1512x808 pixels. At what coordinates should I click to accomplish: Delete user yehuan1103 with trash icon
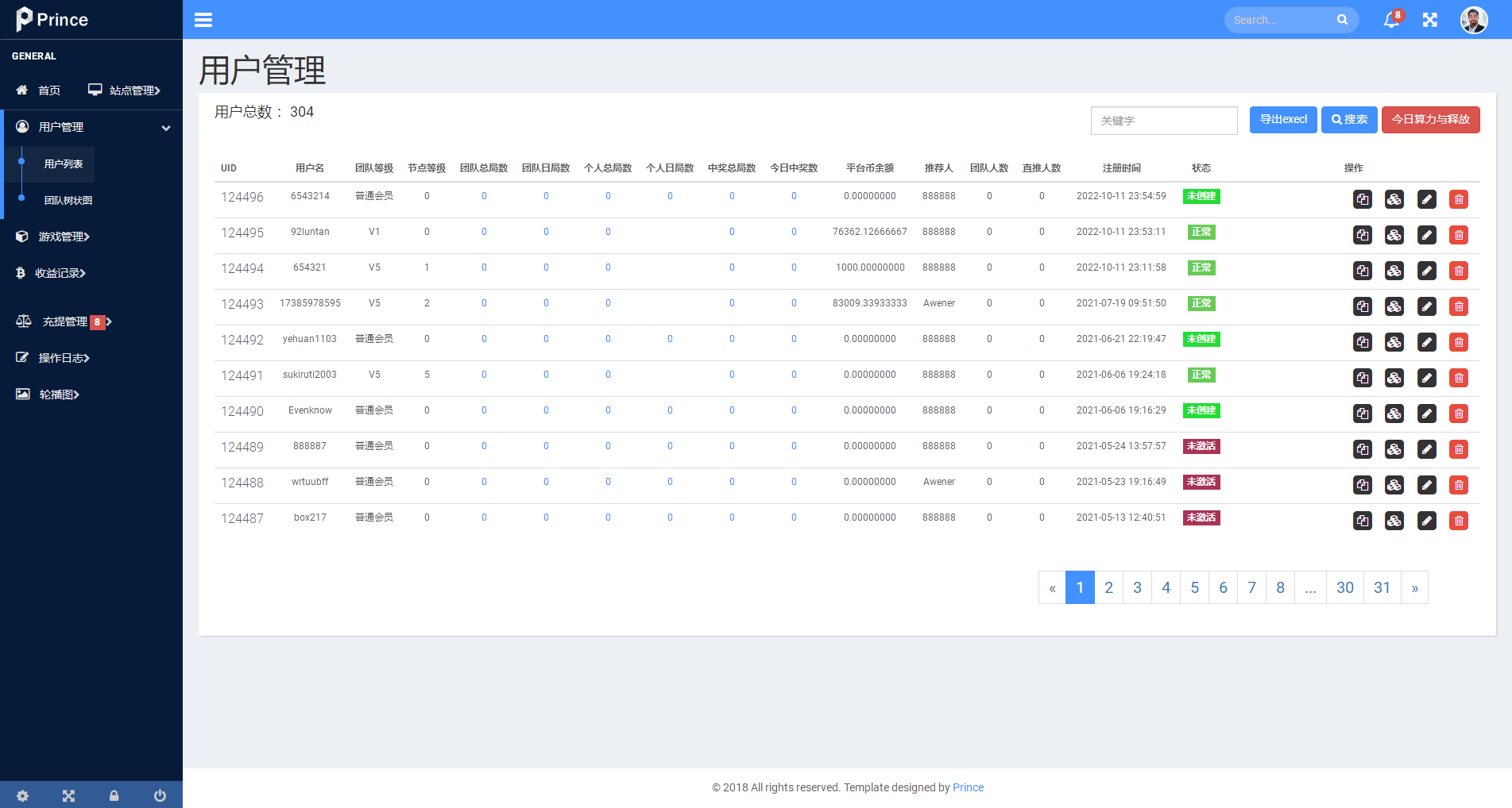coord(1459,342)
